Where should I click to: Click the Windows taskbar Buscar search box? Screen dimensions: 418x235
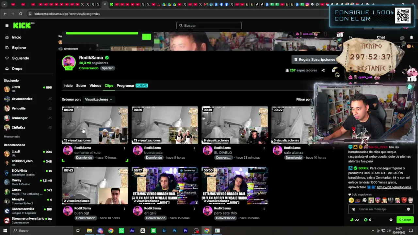coord(41,231)
